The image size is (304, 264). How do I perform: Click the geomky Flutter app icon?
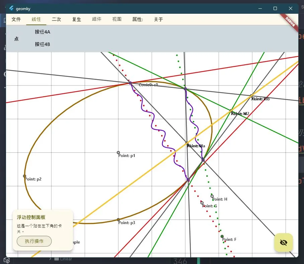click(11, 8)
